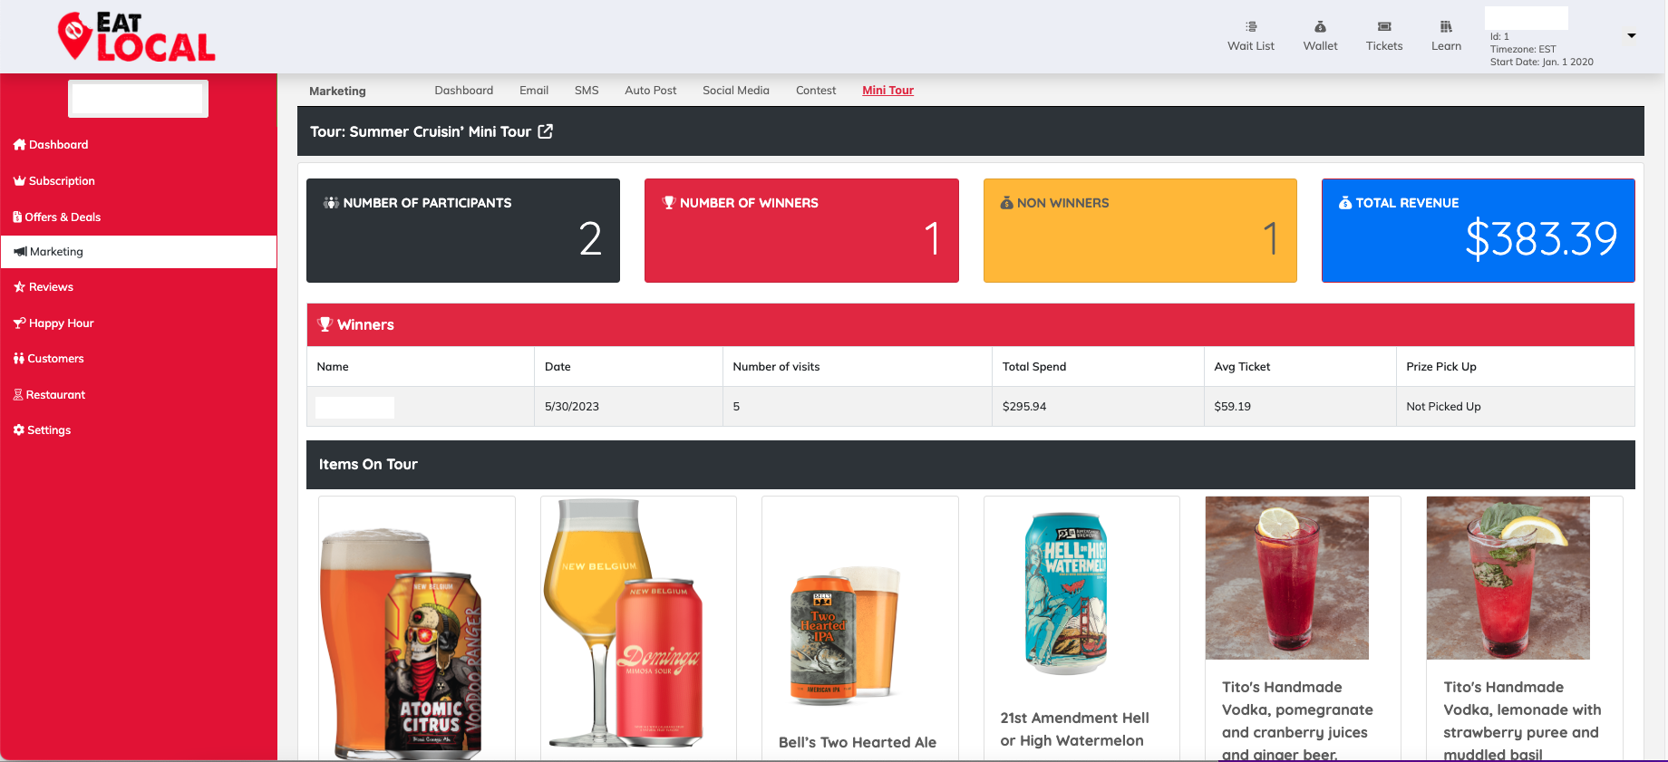The height and width of the screenshot is (762, 1668).
Task: Click the Number of Participants card
Action: tap(463, 230)
